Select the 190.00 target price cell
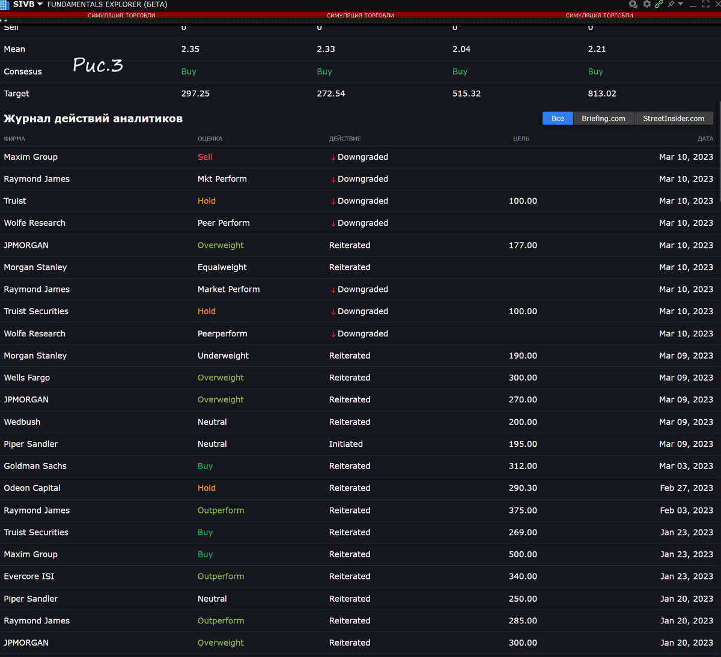 523,356
